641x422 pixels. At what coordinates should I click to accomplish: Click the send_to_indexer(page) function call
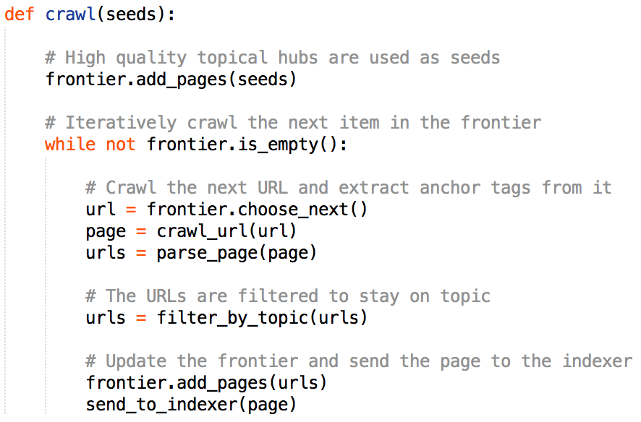191,404
